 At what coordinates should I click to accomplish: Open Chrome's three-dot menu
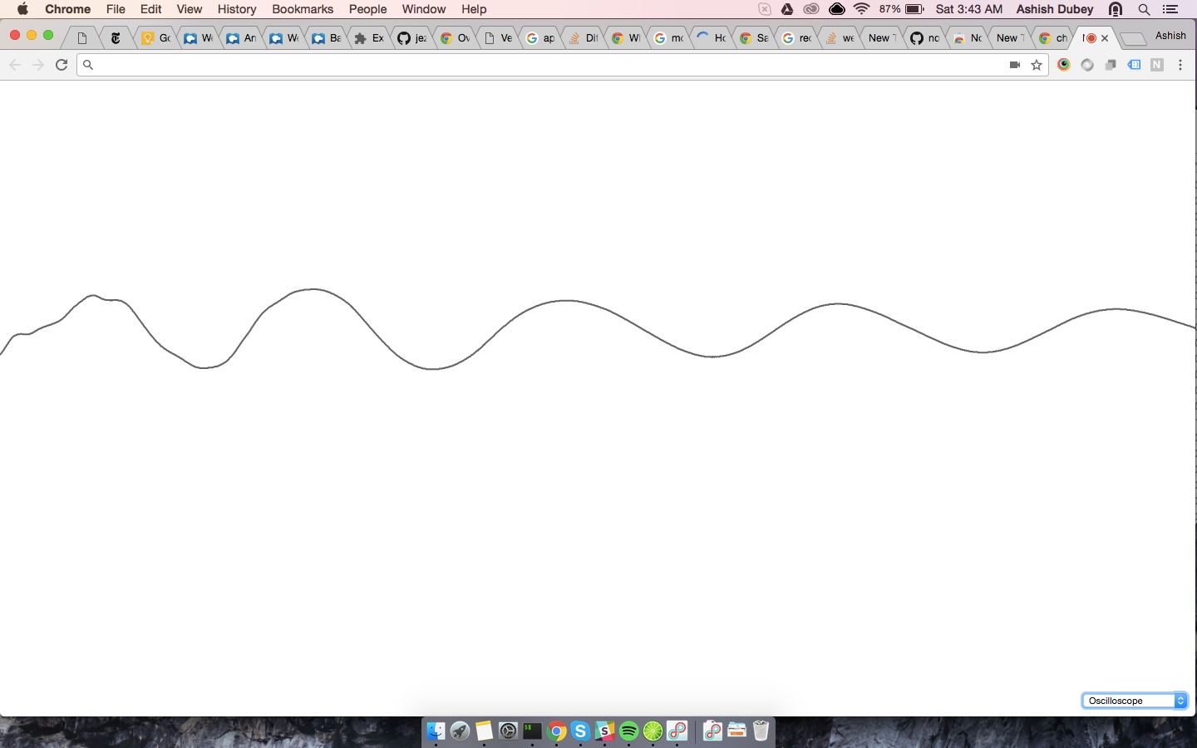pyautogui.click(x=1180, y=65)
